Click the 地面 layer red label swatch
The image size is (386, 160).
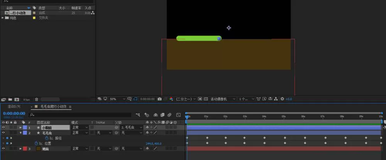pos(25,149)
